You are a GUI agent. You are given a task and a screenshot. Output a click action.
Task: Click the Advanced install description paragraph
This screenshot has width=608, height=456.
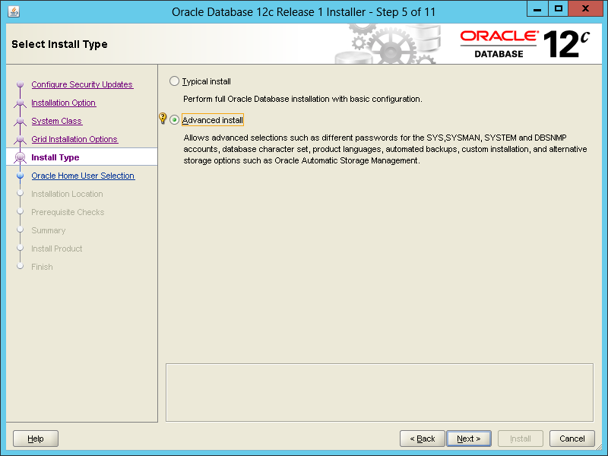[x=385, y=149]
